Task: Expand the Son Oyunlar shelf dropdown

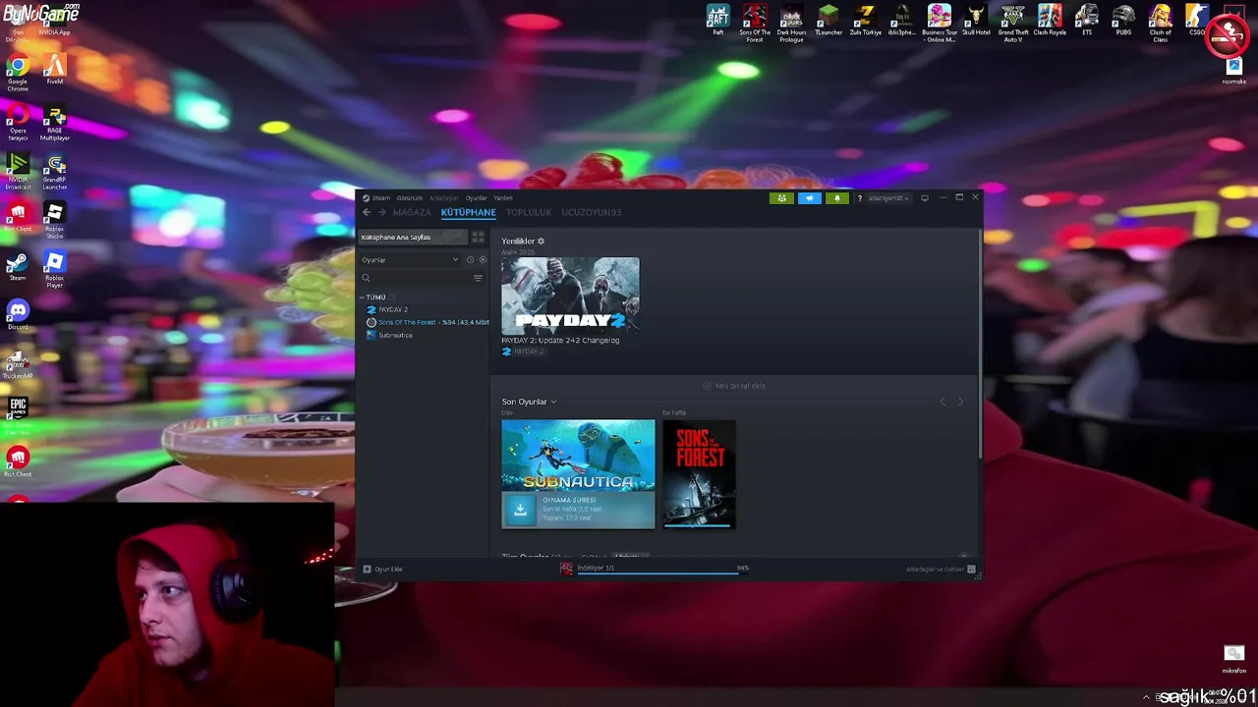Action: pos(553,402)
